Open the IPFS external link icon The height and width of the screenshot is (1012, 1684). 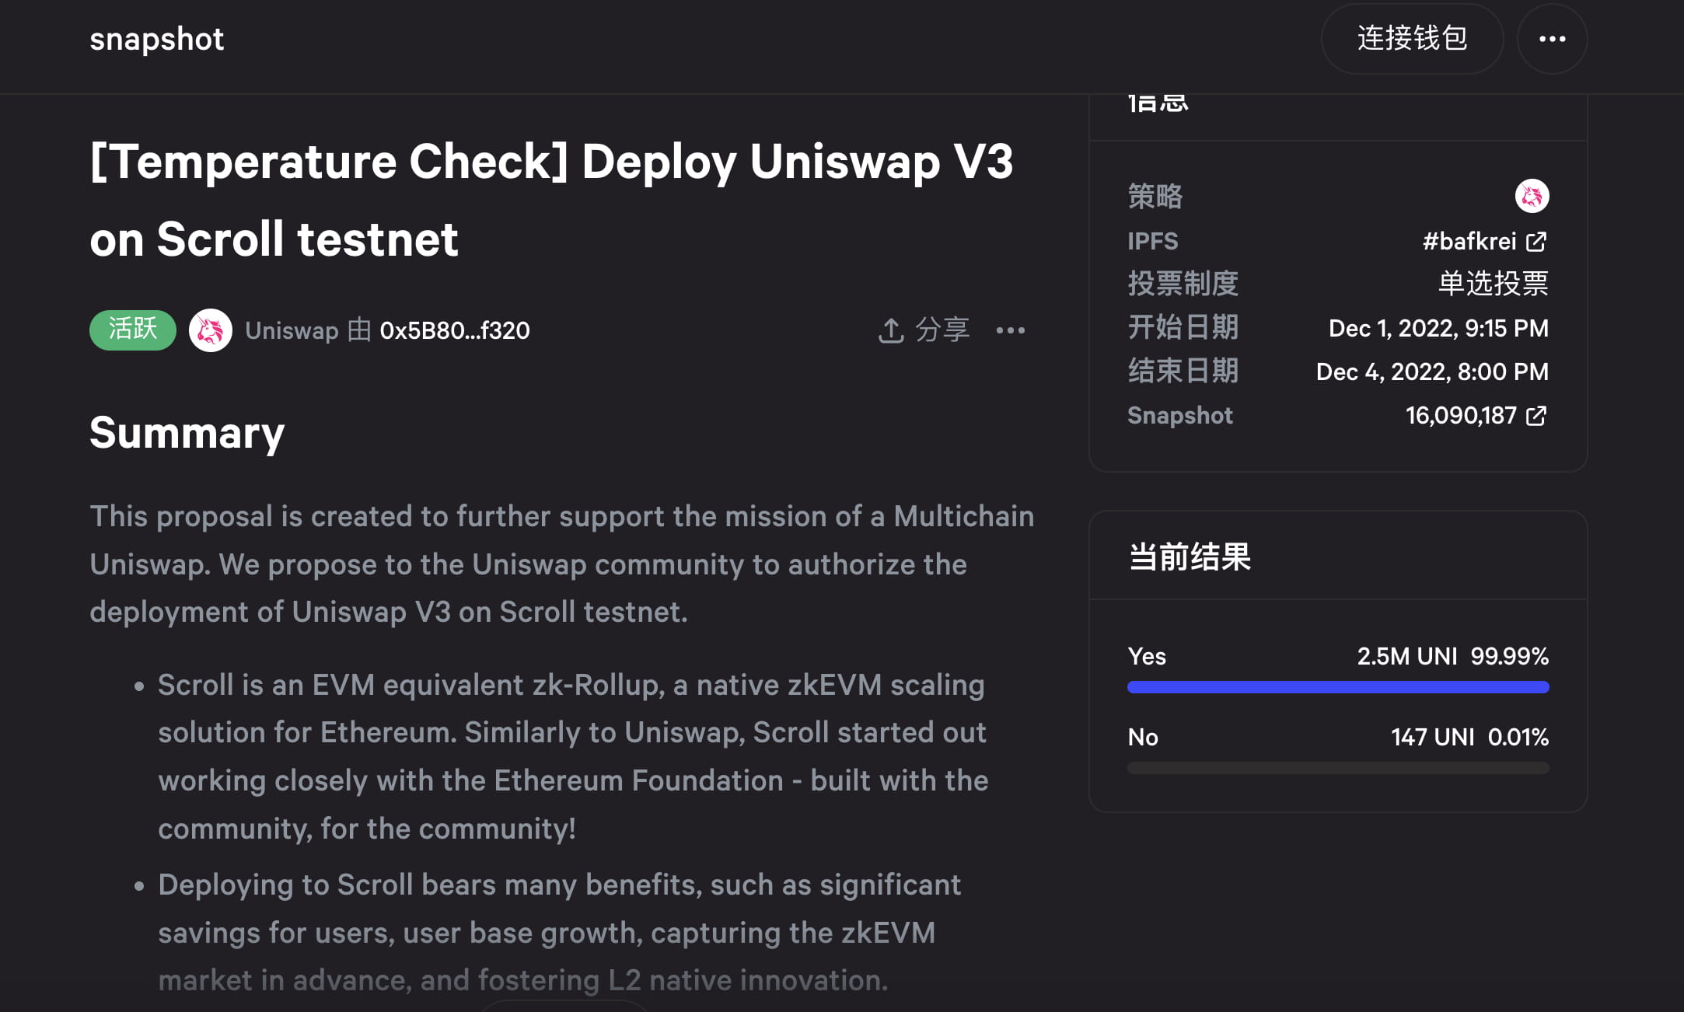point(1536,241)
